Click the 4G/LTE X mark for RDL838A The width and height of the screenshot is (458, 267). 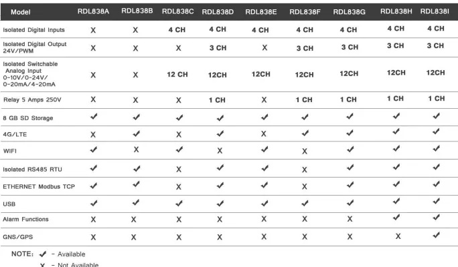click(92, 134)
